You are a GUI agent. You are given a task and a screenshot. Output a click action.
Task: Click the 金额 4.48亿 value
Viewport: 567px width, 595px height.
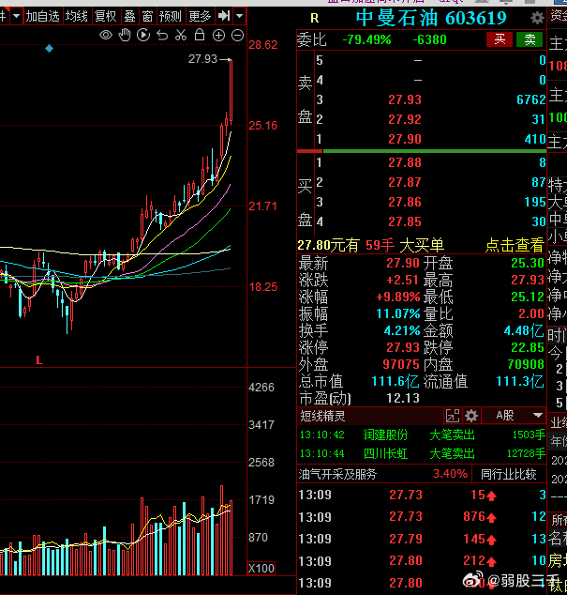point(523,331)
